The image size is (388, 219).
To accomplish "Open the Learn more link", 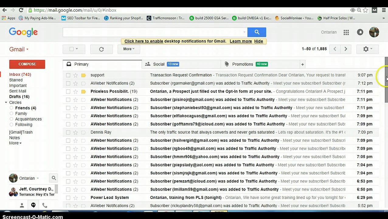I will [x=241, y=41].
